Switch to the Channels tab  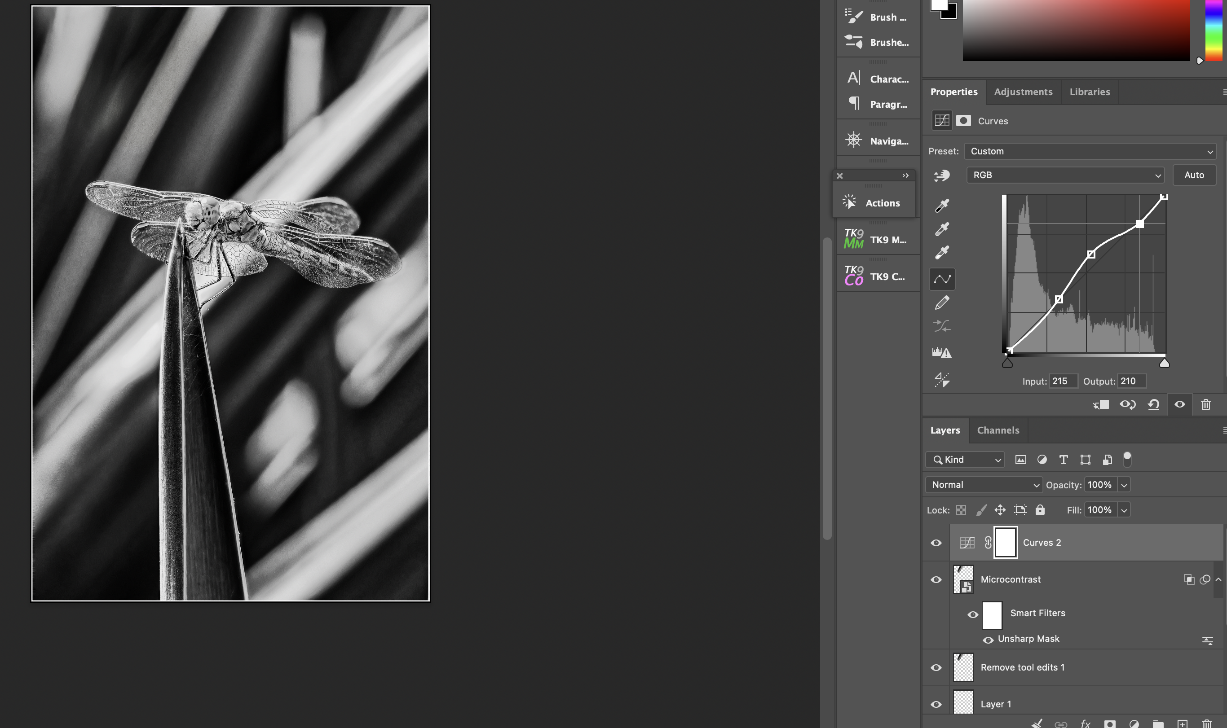coord(998,430)
